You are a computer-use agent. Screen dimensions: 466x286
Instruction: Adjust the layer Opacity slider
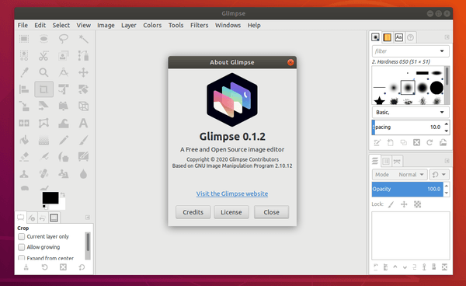(x=407, y=189)
